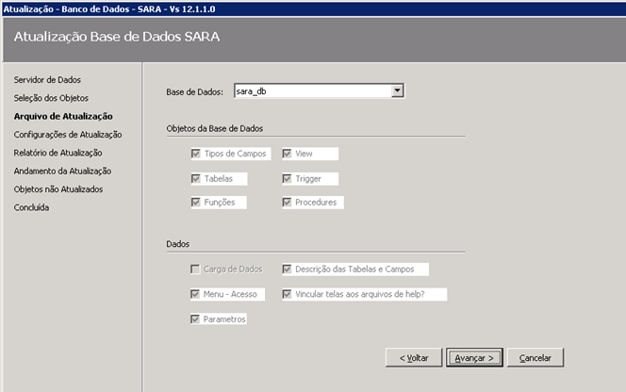Select the Servidor de Dados step
The height and width of the screenshot is (392, 626).
tap(47, 80)
